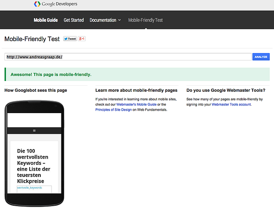Open the Webmaster's Mobile Guide link
The image size is (274, 210).
coord(136,105)
